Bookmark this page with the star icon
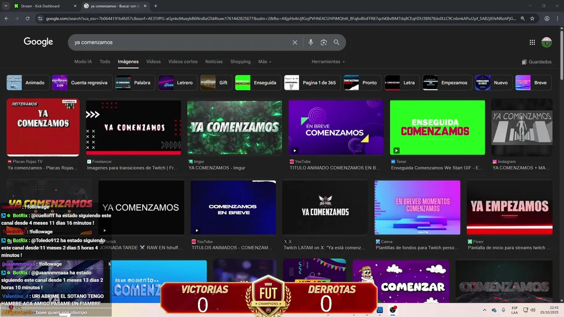 pos(532,18)
